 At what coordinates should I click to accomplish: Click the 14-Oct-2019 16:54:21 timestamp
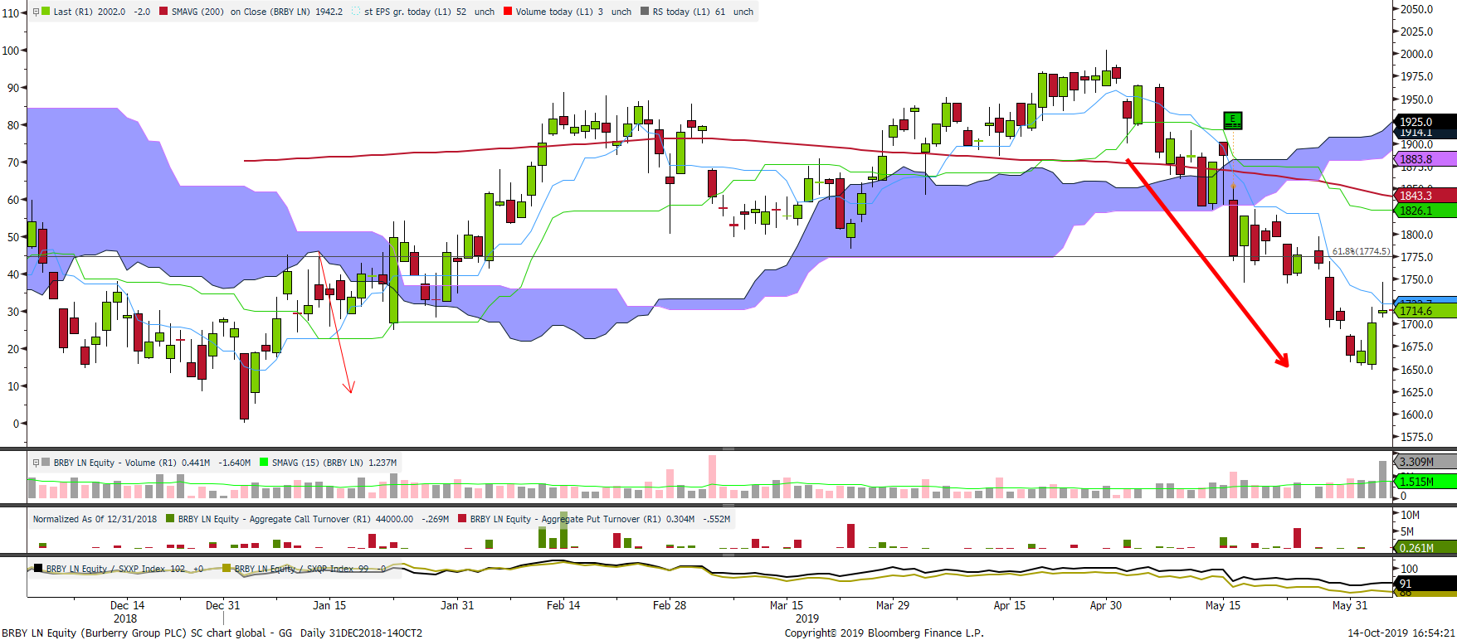[1401, 633]
